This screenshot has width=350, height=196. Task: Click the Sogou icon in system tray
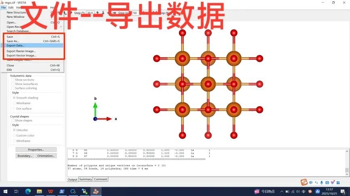pos(310,192)
